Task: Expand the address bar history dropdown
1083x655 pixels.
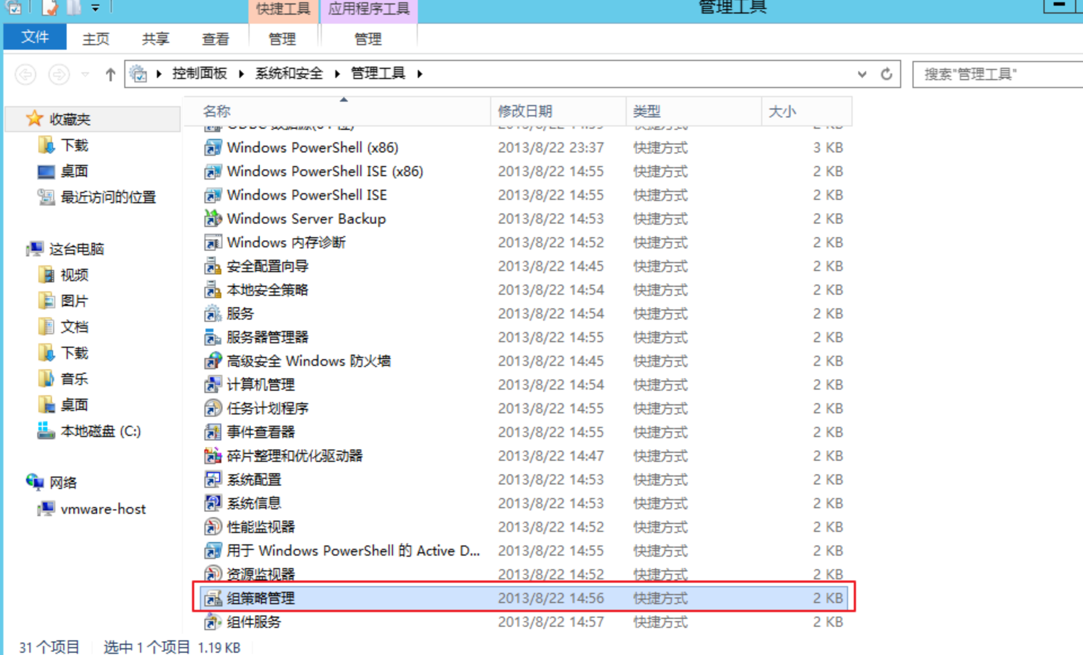Action: (x=862, y=74)
